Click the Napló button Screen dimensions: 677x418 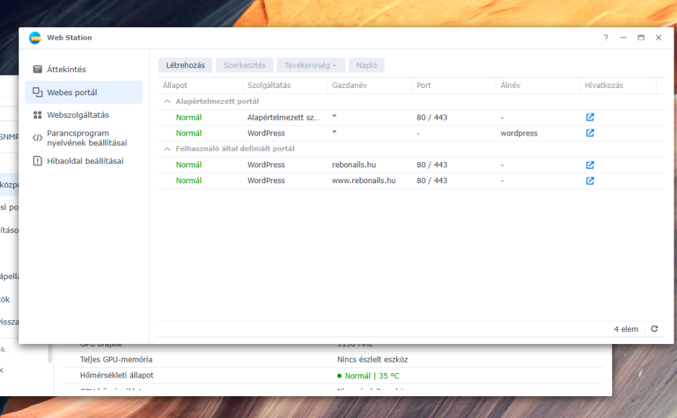click(x=366, y=65)
